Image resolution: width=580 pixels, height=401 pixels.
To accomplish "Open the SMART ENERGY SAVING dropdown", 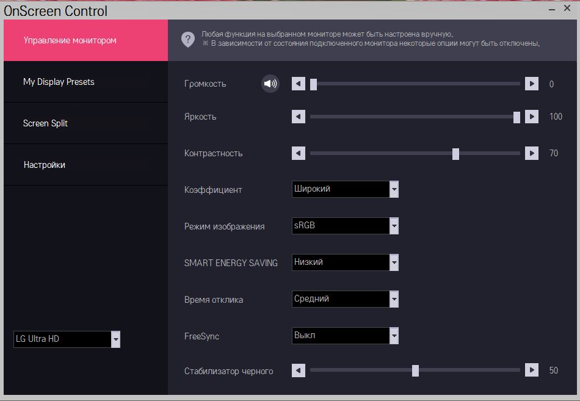I will (394, 262).
